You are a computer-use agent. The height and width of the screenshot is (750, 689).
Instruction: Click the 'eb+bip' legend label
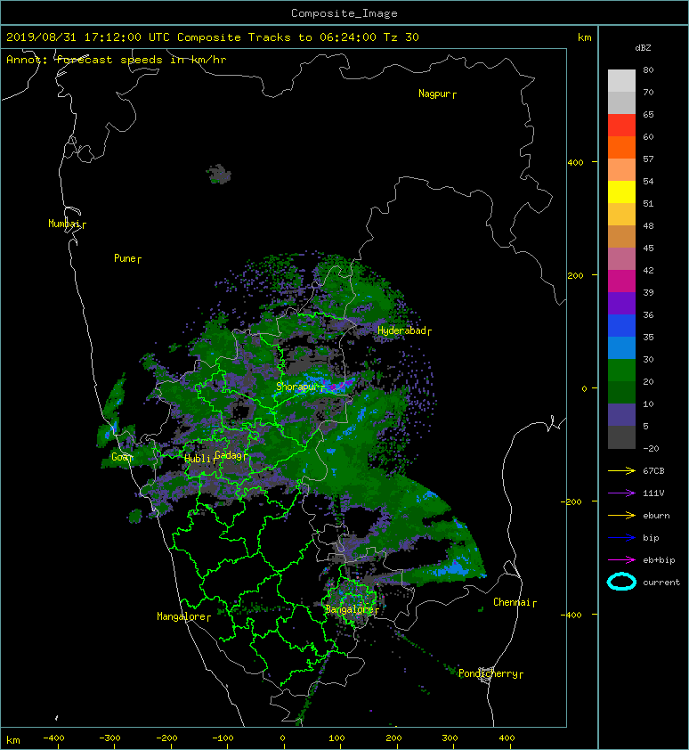coord(659,560)
